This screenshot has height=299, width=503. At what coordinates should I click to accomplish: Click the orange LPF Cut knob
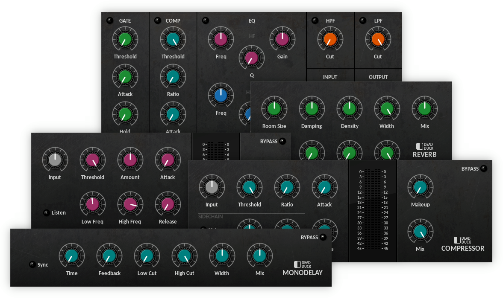point(378,39)
